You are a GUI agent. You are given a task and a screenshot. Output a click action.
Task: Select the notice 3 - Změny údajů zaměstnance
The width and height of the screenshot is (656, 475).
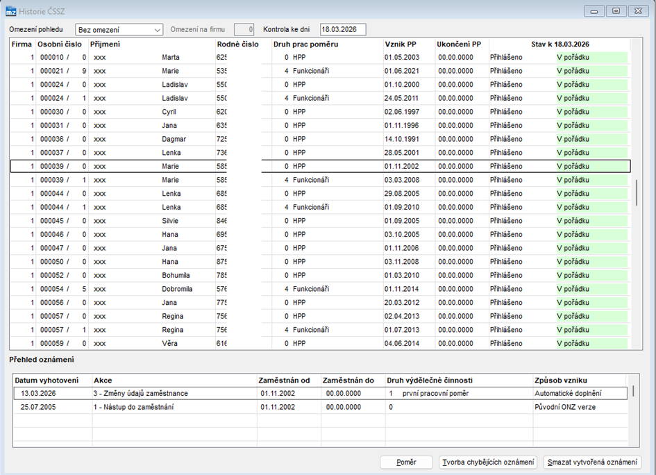coord(321,393)
